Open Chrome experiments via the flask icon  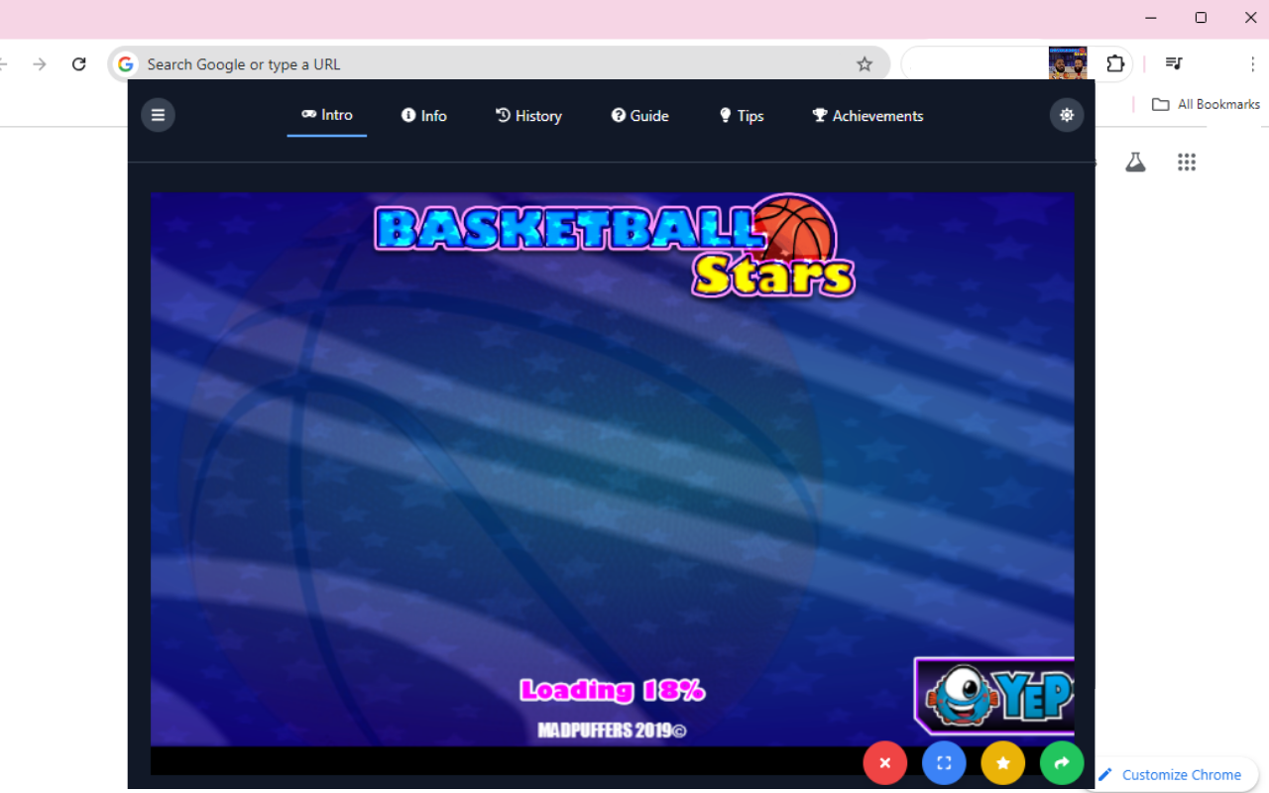1135,161
